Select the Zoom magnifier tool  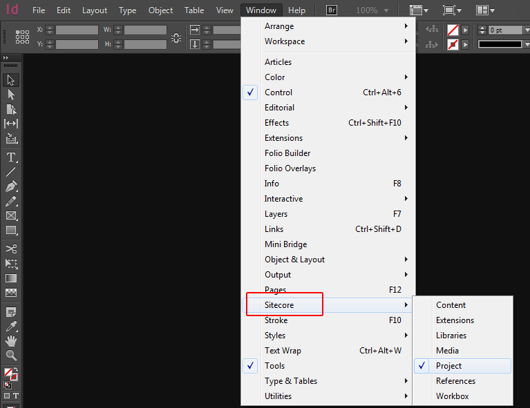[x=11, y=356]
